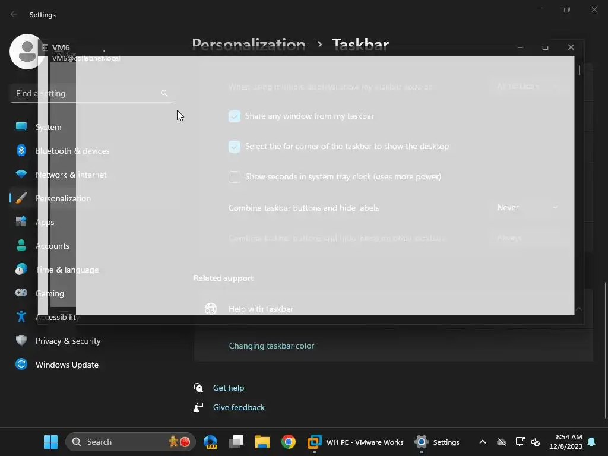Click Personalization in the breadcrumb
Image resolution: width=608 pixels, height=456 pixels.
click(x=249, y=44)
